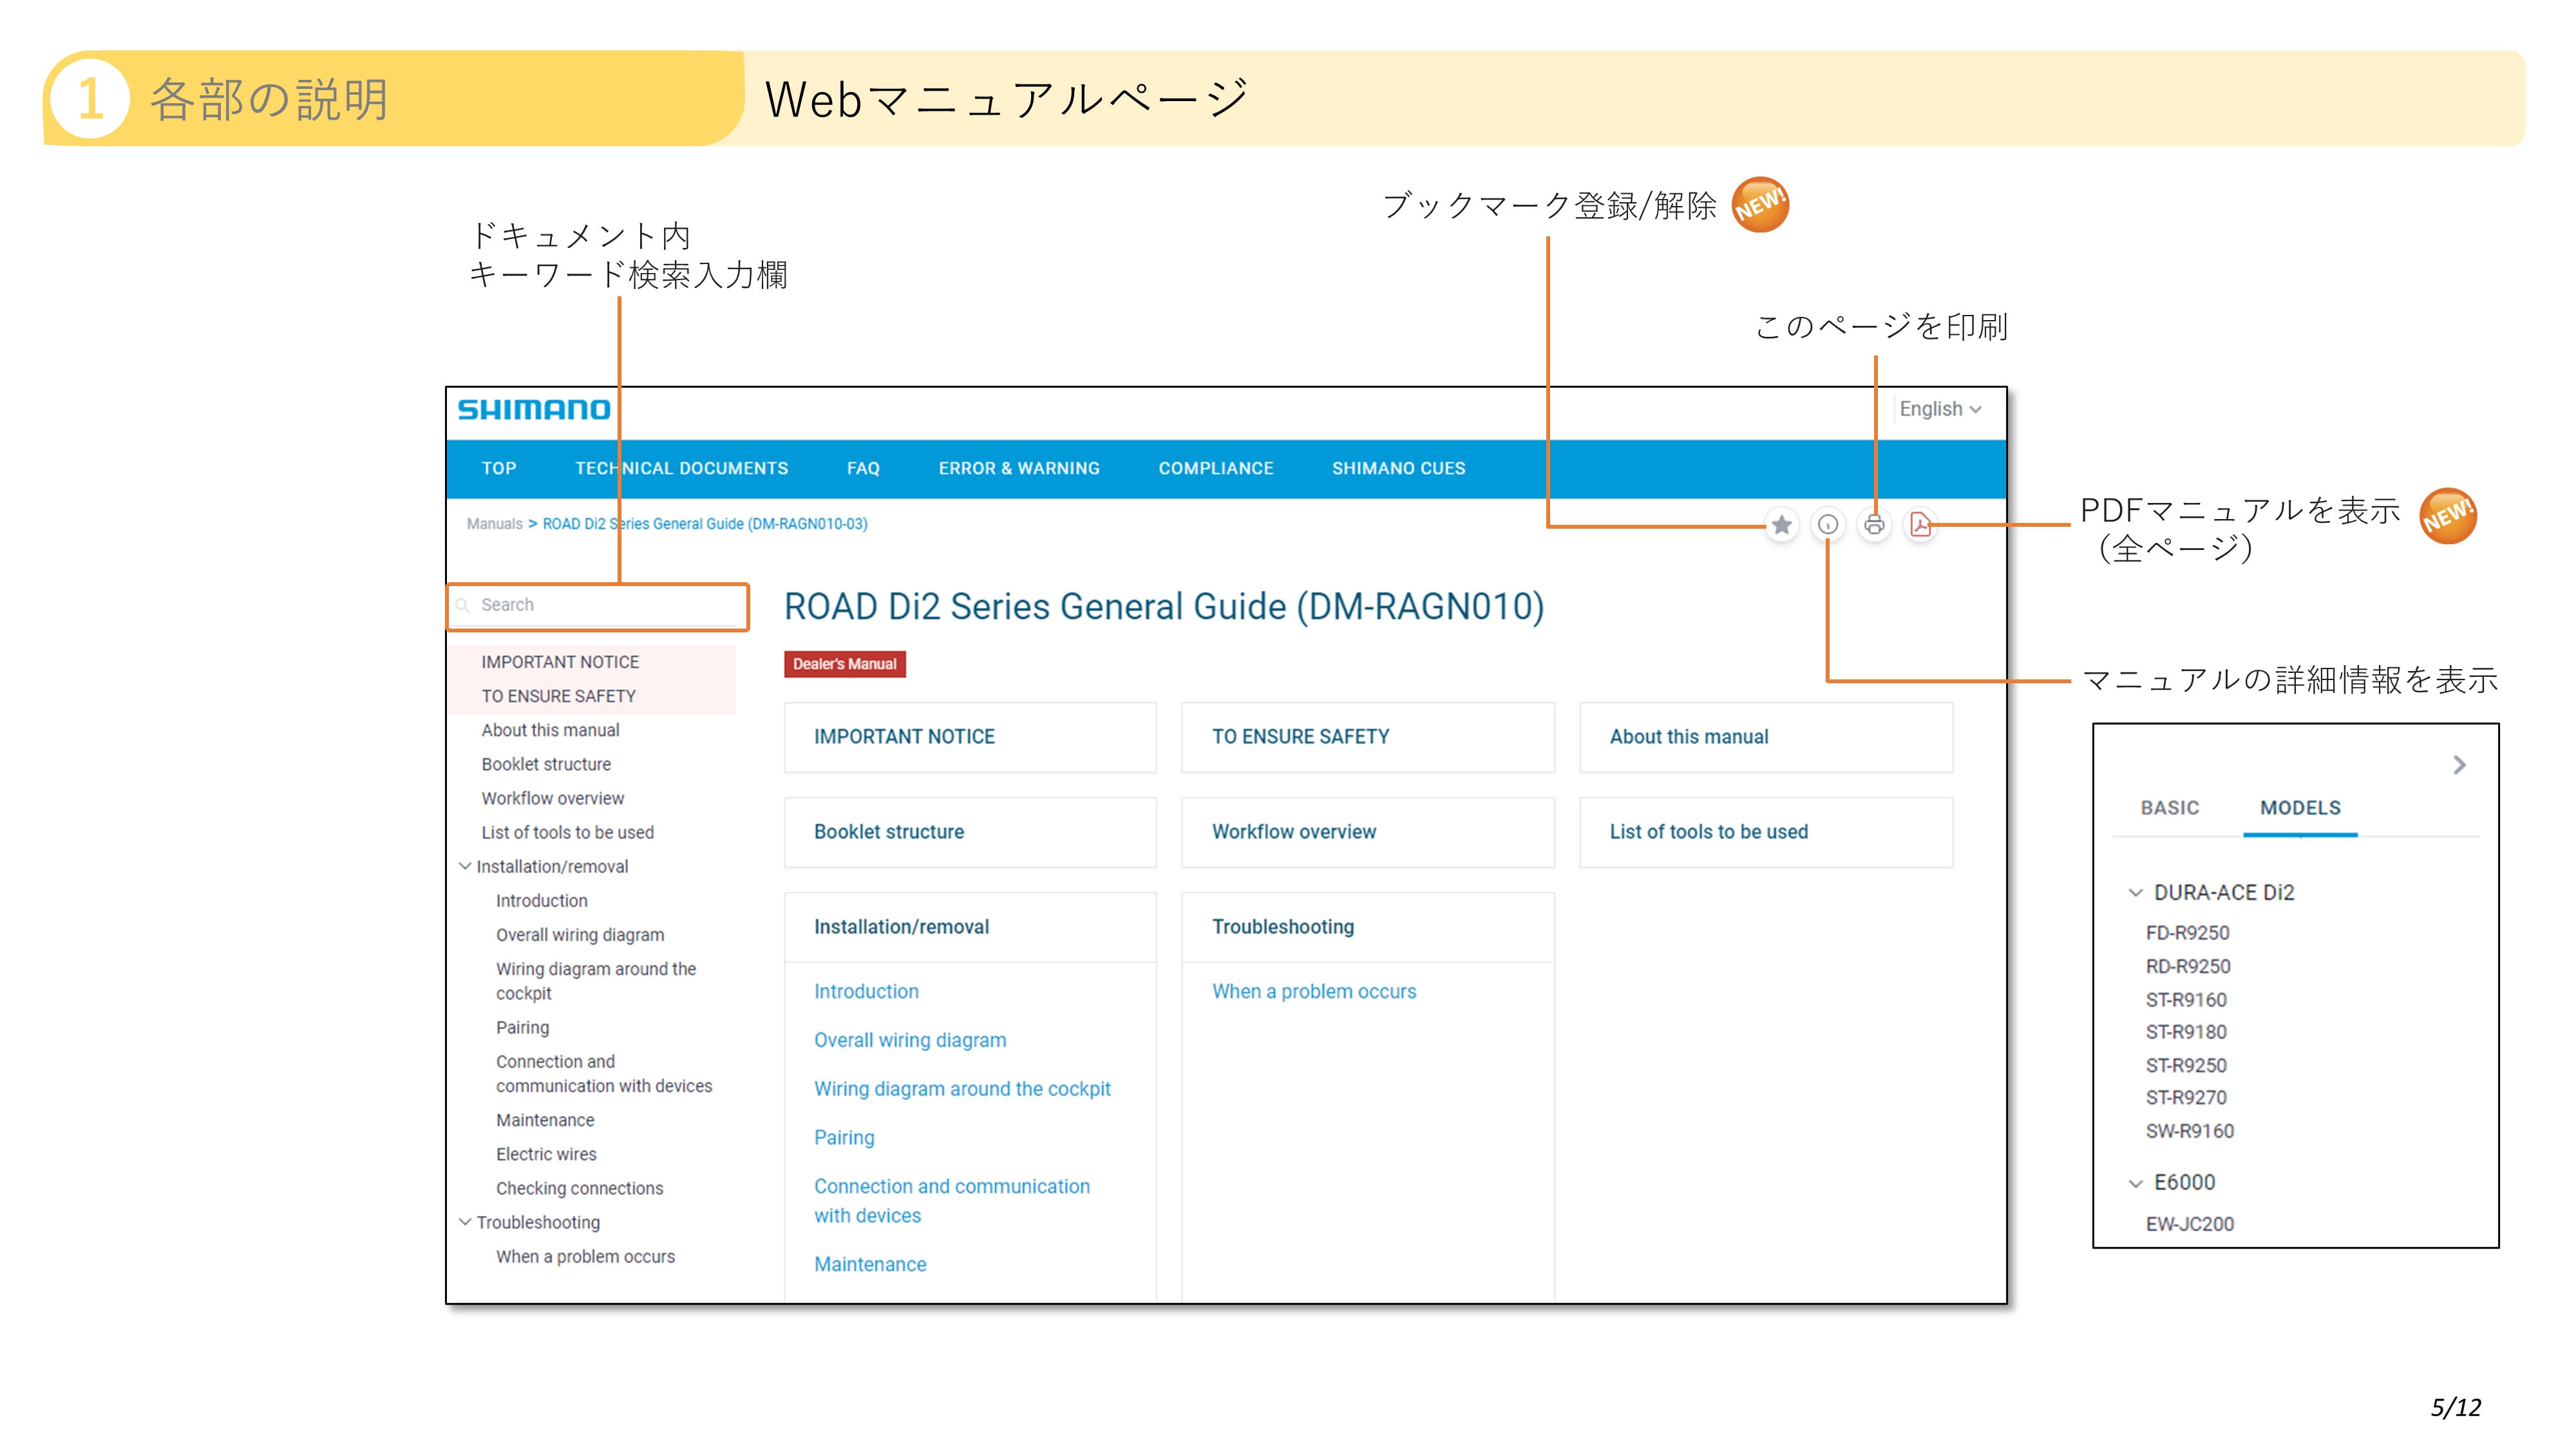Open When a problem occurs card link
This screenshot has height=1449, width=2576.
coord(1314,991)
